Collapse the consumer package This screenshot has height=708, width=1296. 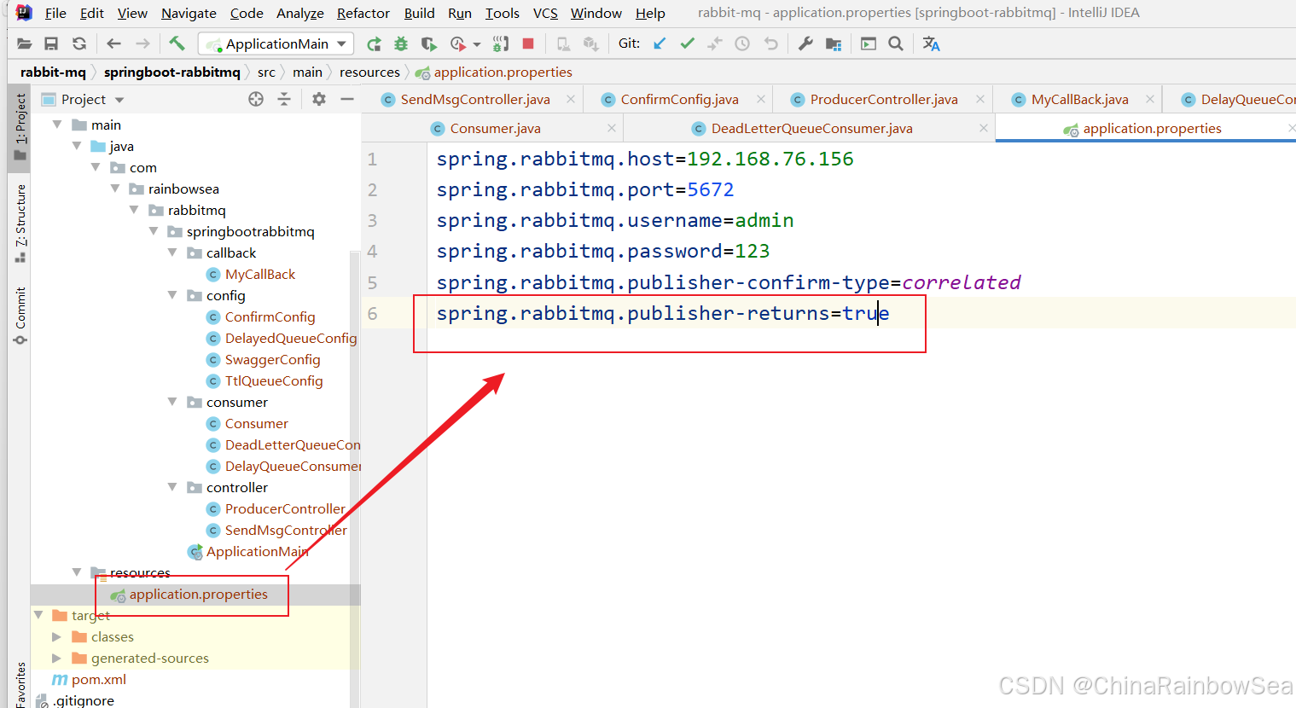tap(172, 402)
